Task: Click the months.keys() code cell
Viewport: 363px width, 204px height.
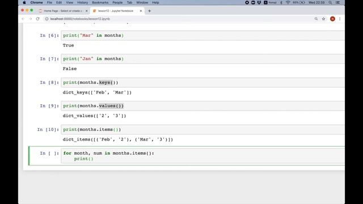Action: pyautogui.click(x=203, y=83)
